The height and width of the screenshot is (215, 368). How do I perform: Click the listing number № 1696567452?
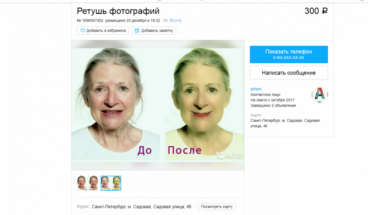[90, 21]
